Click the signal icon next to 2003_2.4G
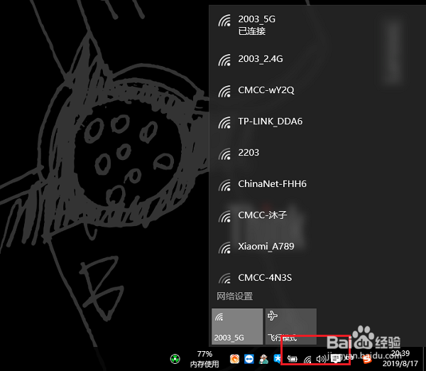 tap(224, 60)
